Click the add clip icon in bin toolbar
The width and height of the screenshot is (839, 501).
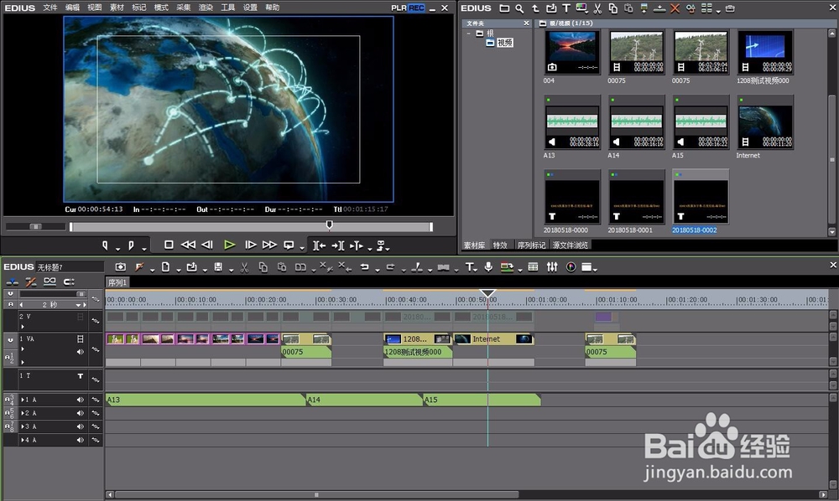551,8
